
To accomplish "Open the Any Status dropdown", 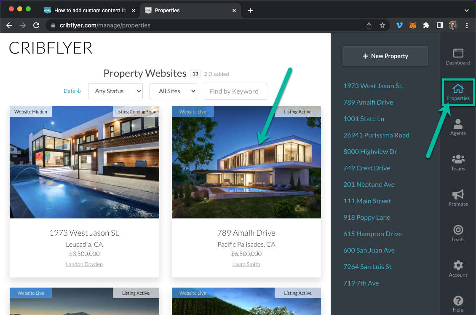I will coord(115,91).
